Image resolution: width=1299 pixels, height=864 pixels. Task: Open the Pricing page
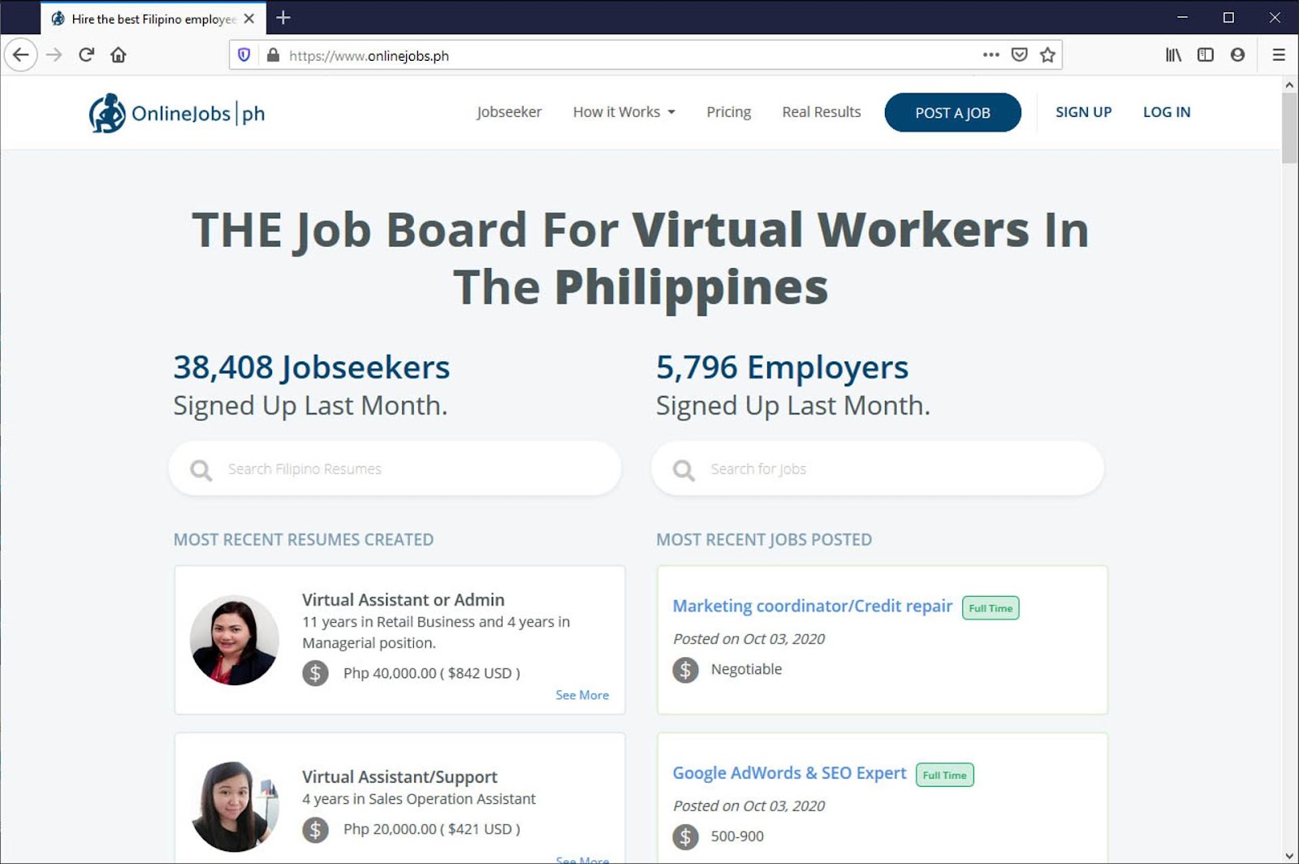point(728,112)
